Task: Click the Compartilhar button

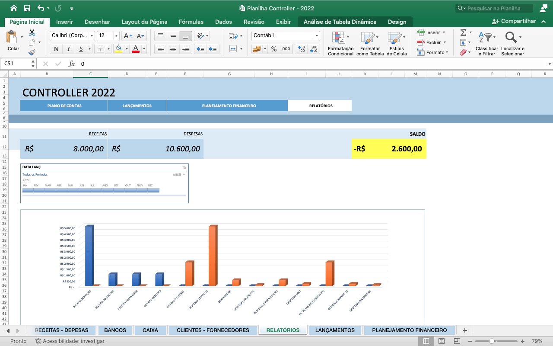Action: click(514, 21)
